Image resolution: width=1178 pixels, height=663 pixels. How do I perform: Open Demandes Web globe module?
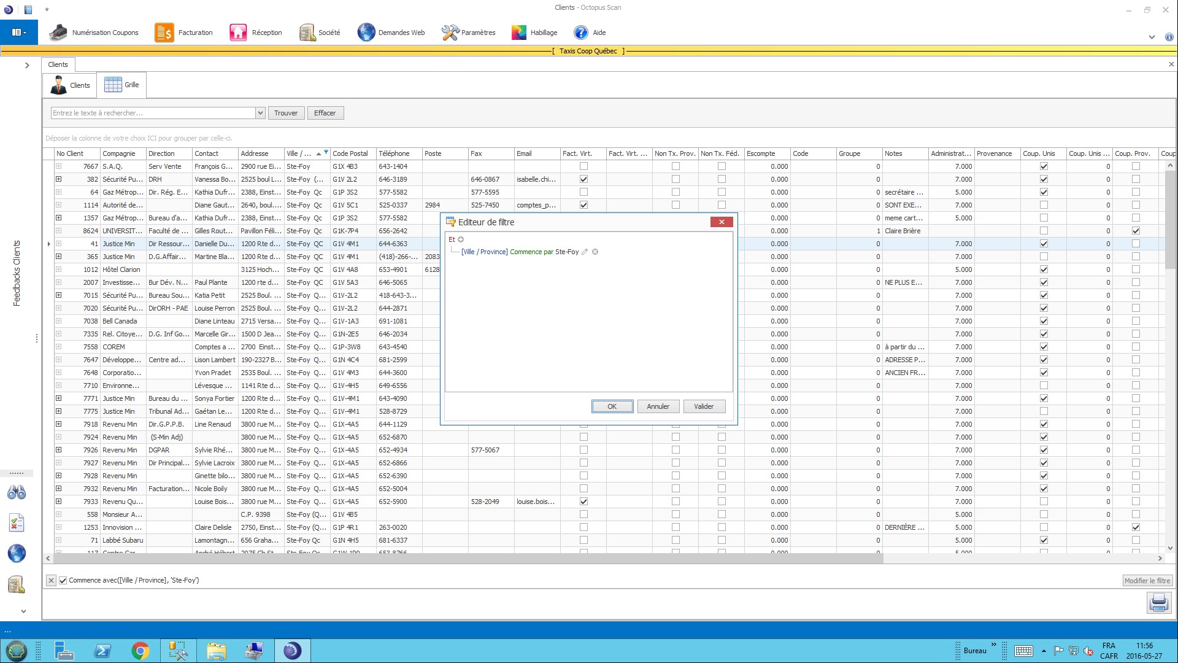[391, 33]
